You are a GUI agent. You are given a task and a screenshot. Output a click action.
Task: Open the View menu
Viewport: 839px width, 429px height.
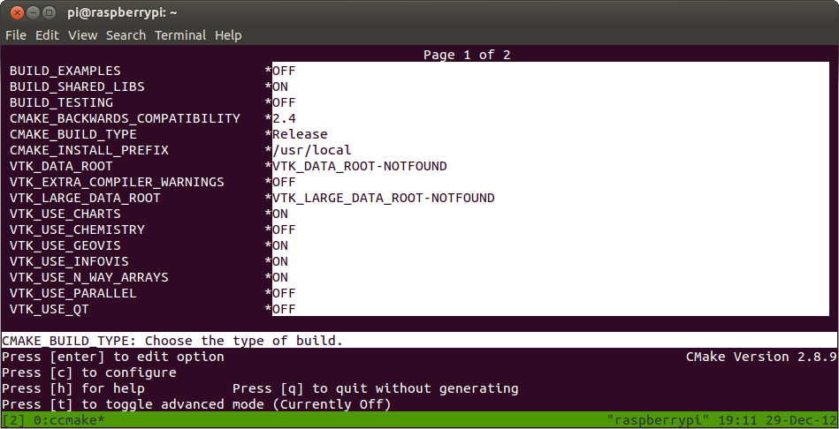82,35
